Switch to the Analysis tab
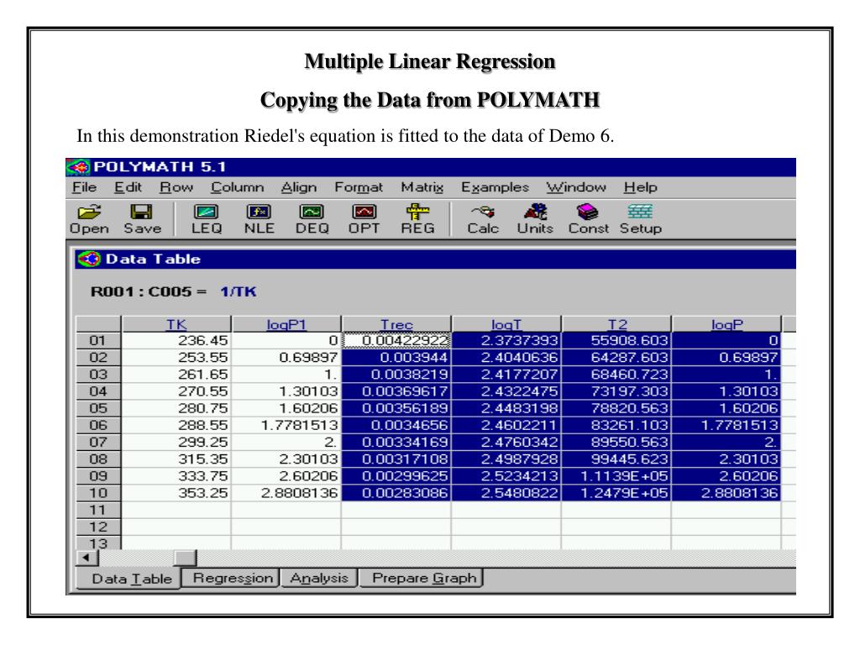The width and height of the screenshot is (860, 645). [318, 578]
